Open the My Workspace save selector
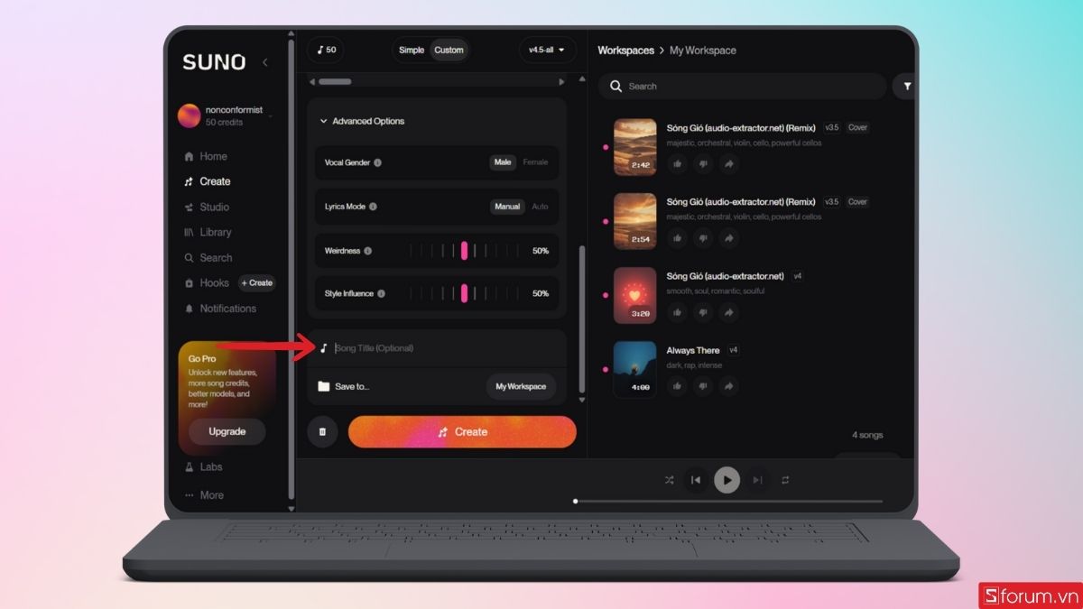 pos(521,386)
